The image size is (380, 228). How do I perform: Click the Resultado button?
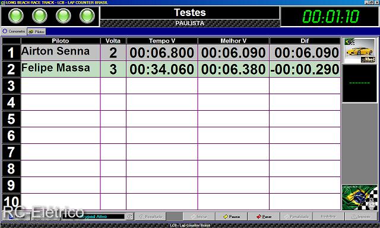pos(150,217)
